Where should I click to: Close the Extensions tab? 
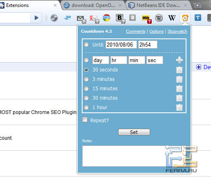pos(55,5)
